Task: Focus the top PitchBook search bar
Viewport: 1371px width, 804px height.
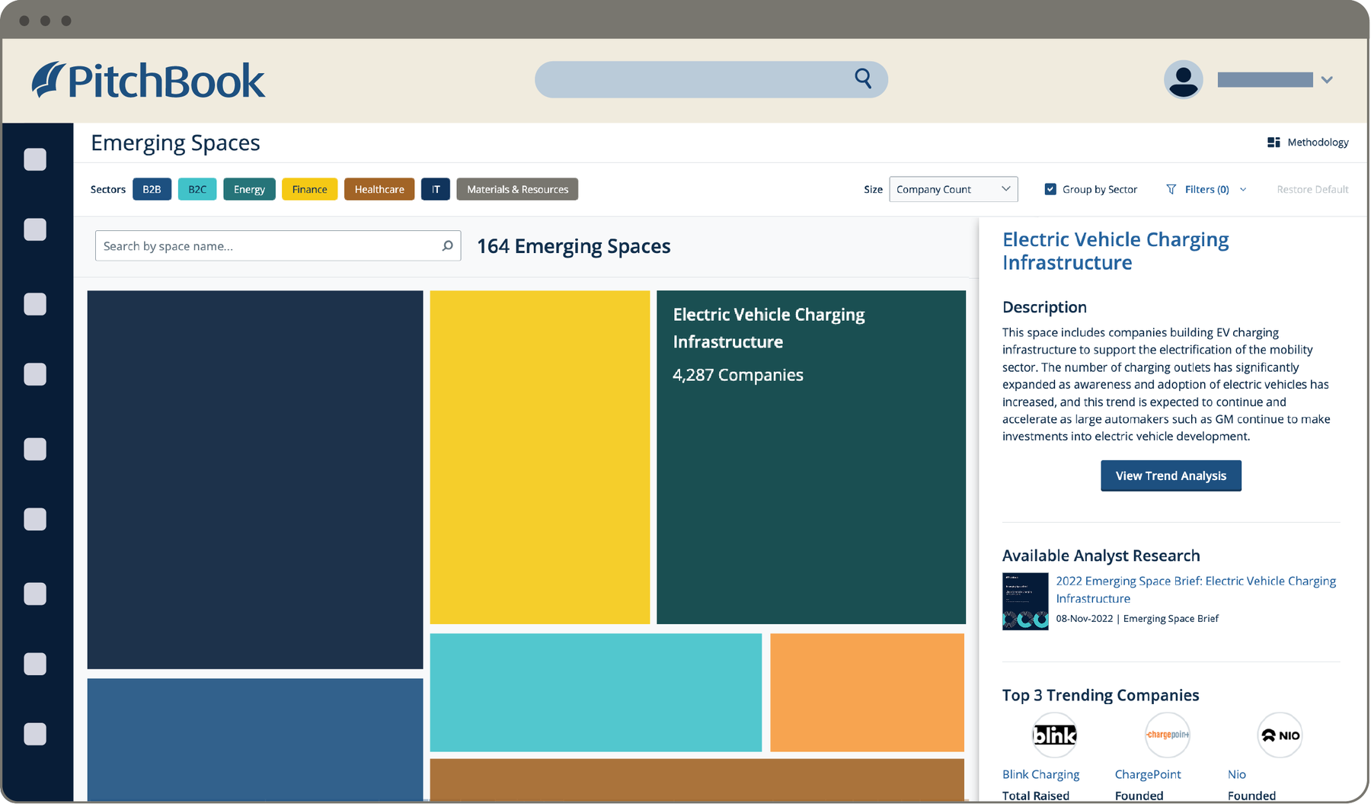Action: (x=711, y=79)
